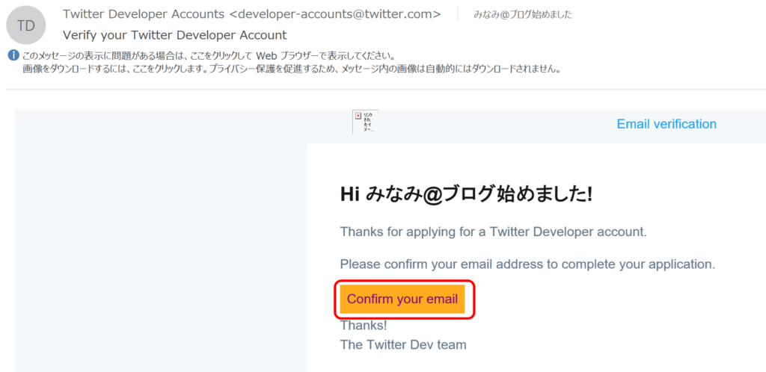This screenshot has width=766, height=372.
Task: Click the Thanks for applying sentence
Action: (494, 232)
